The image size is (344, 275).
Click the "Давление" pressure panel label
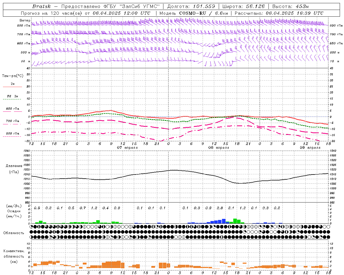pyautogui.click(x=14, y=166)
